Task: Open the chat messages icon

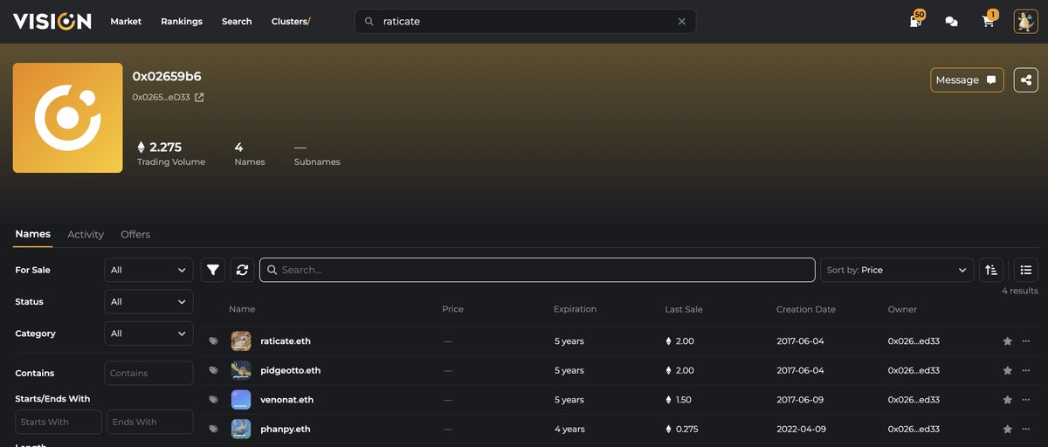Action: tap(951, 22)
